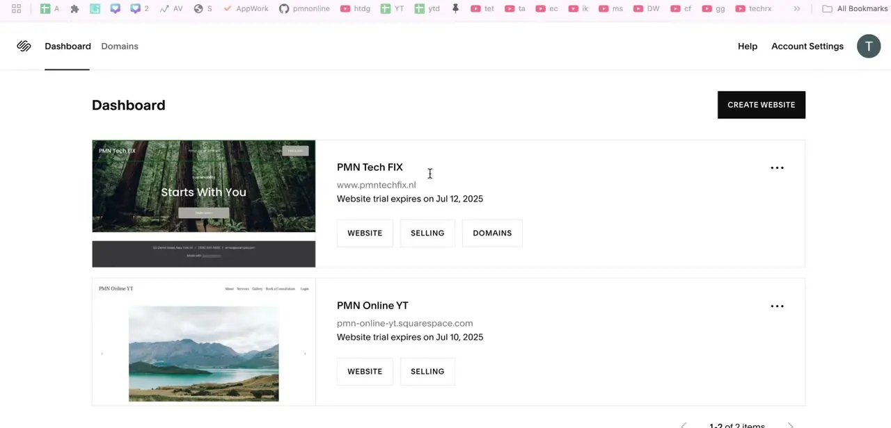The height and width of the screenshot is (428, 891).
Task: Open the PMN Tech FIX site thumbnail
Action: 204,204
